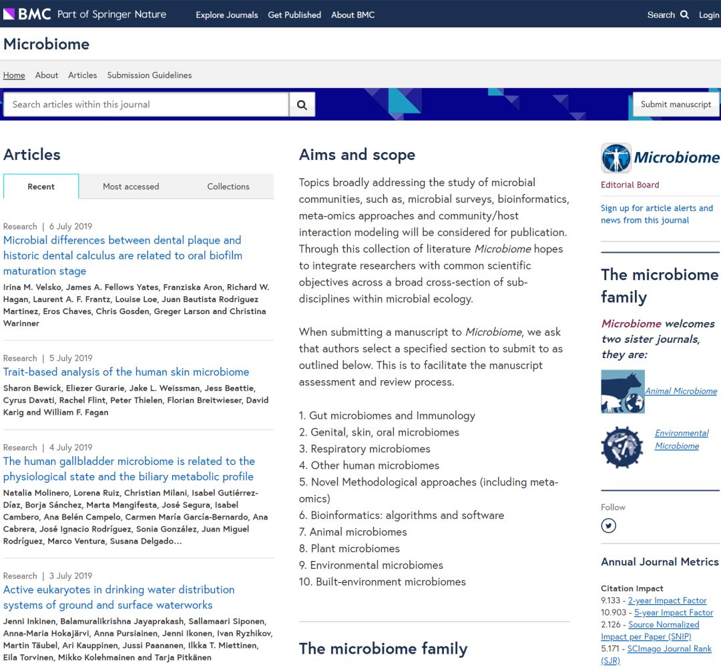Click the '5 July 2019' article date
This screenshot has width=721, height=669.
point(71,358)
